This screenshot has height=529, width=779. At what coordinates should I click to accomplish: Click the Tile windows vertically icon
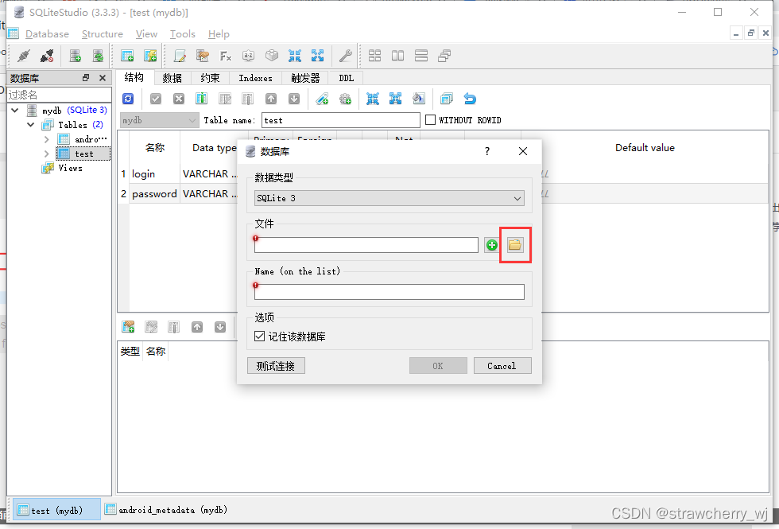click(421, 56)
